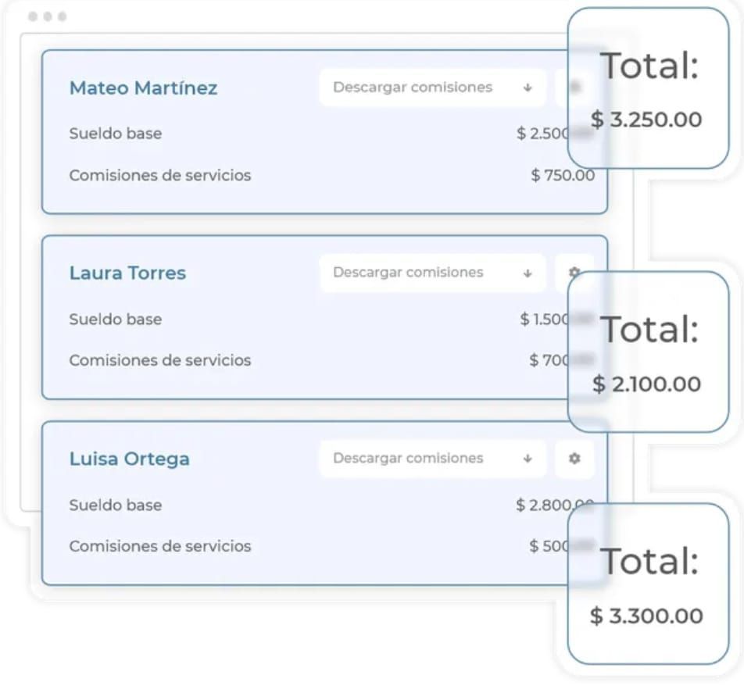Image resolution: width=744 pixels, height=686 pixels.
Task: Open Luisa Ortega employee name
Action: click(x=130, y=459)
